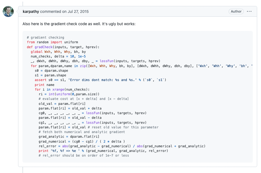The width and height of the screenshot is (261, 173).
Task: Click the 'rel_error = abs(...)' code line
Action: pos(122,146)
